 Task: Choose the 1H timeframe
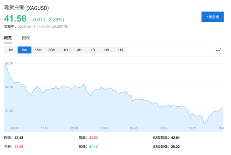coord(66,50)
